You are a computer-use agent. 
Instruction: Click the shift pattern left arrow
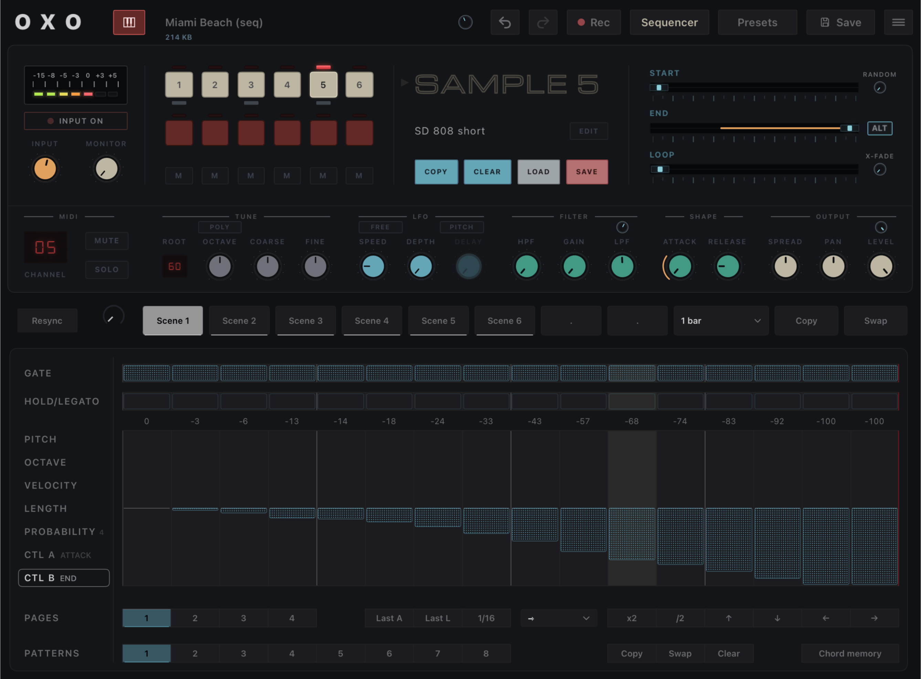pos(825,618)
